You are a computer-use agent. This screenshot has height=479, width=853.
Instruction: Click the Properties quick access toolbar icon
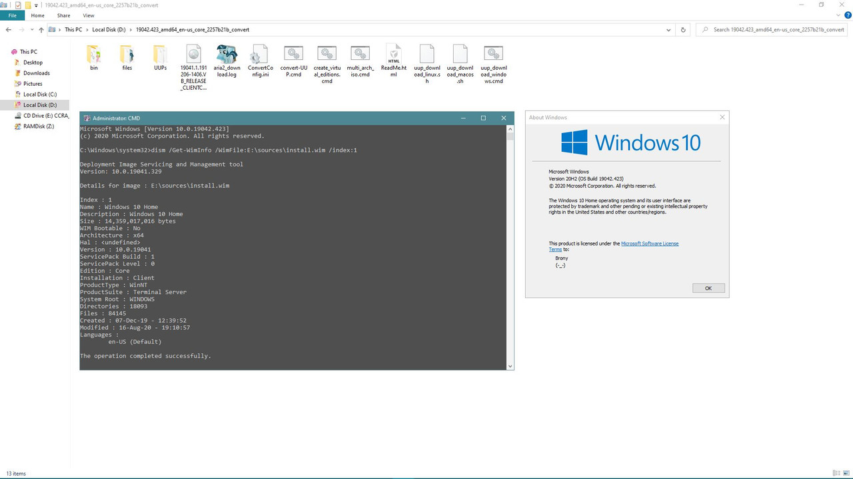(18, 5)
